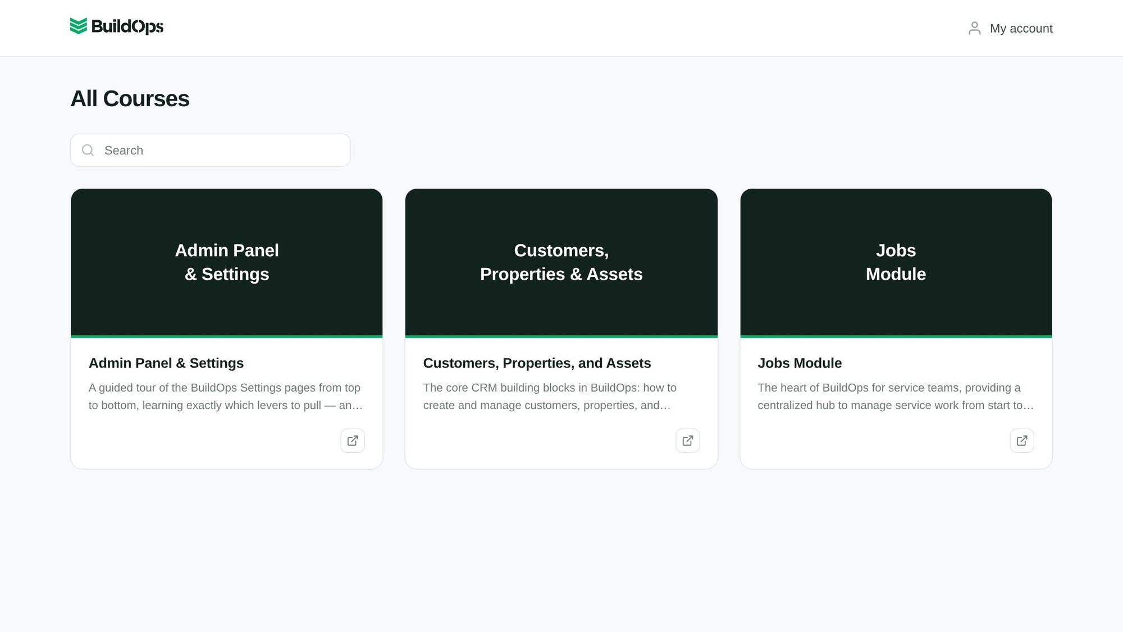Screen dimensions: 1123x632
Task: Click the Admin Panel & Settings banner thumbnail
Action: click(227, 262)
